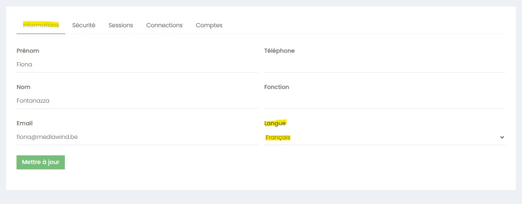This screenshot has height=204, width=522.
Task: Open the Informations tab
Action: (41, 25)
